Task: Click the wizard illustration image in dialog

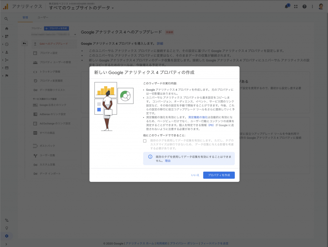Action: click(114, 106)
